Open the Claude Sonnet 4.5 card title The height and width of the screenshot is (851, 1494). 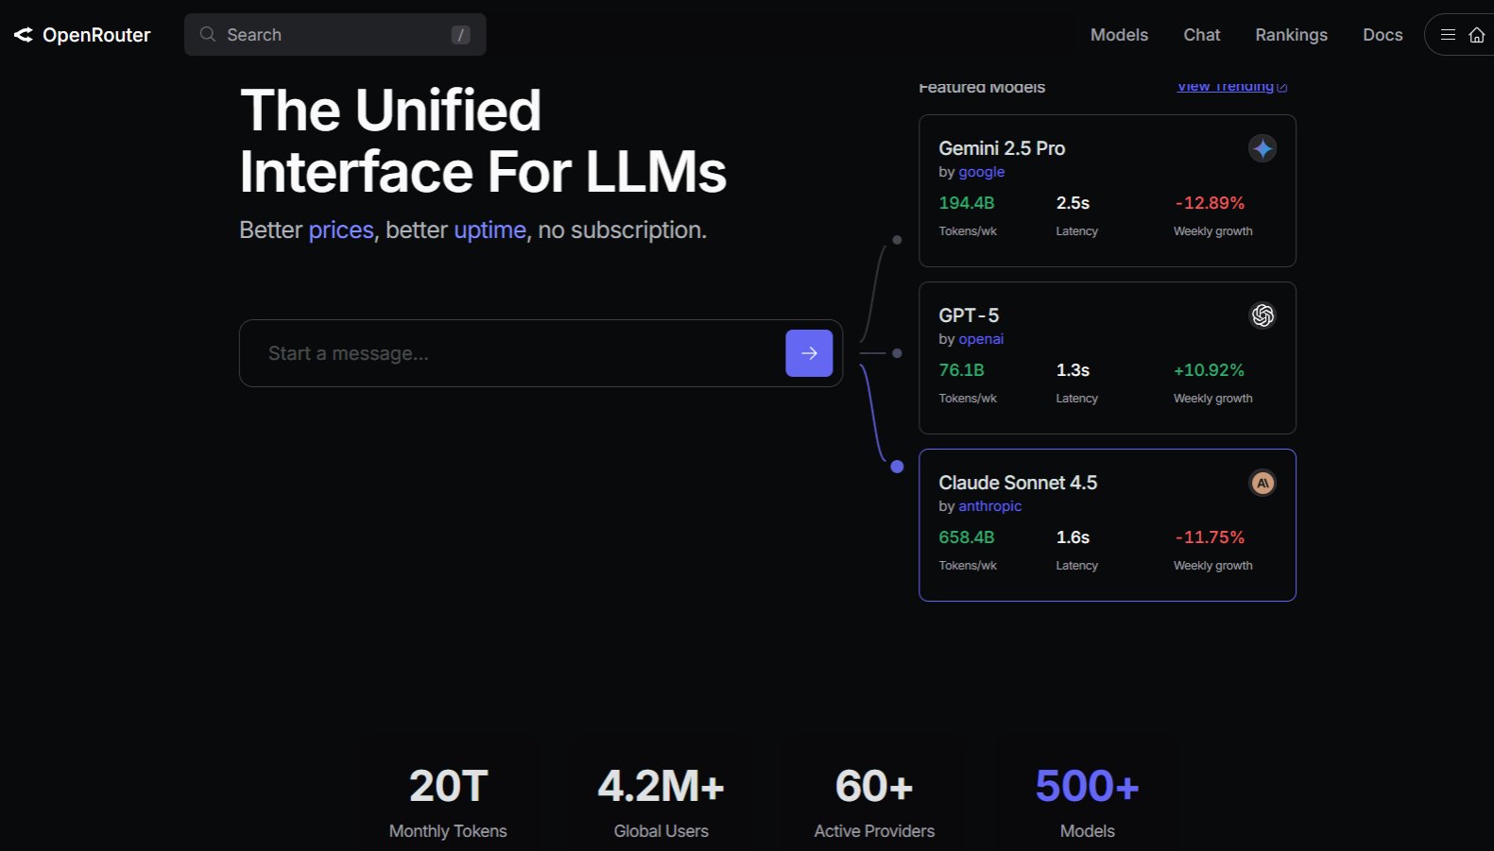pyautogui.click(x=1018, y=483)
